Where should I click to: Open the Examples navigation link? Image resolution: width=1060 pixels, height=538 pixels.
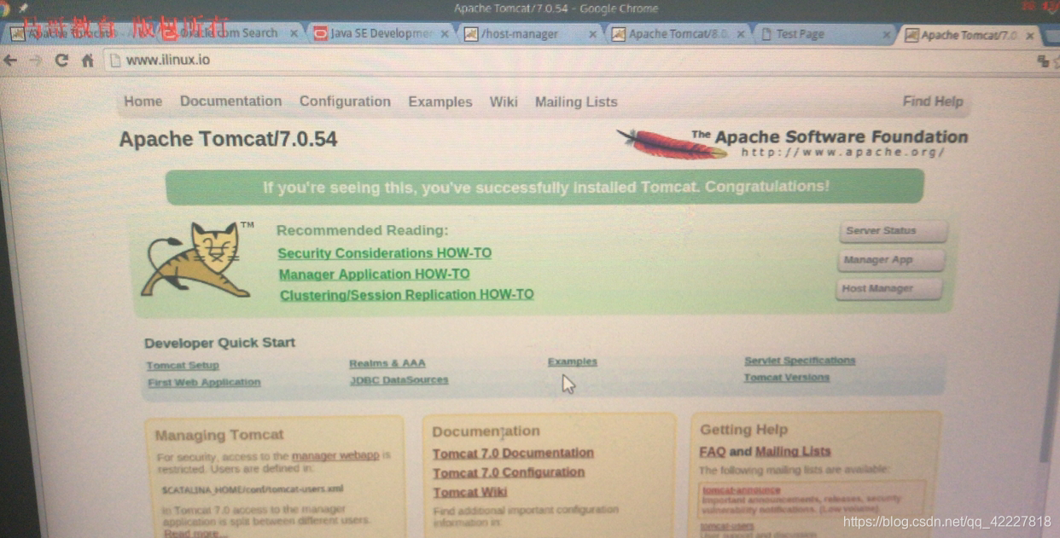click(x=440, y=101)
